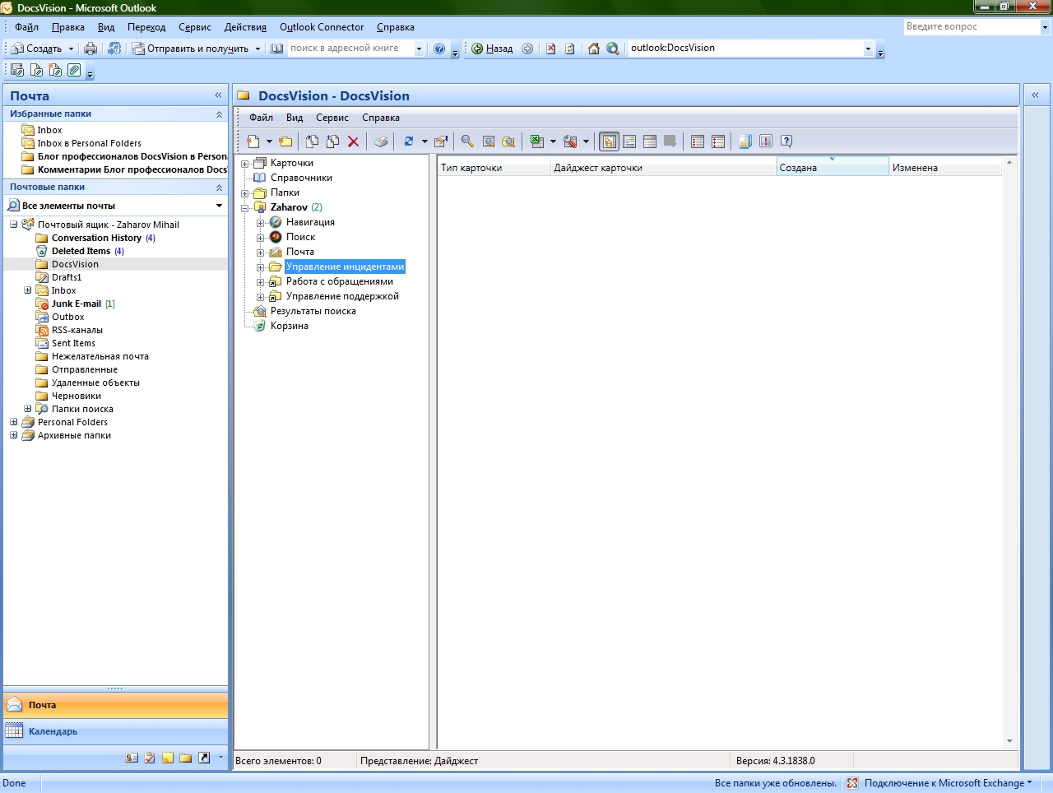
Task: Click the wrench tools icon
Action: [x=570, y=141]
